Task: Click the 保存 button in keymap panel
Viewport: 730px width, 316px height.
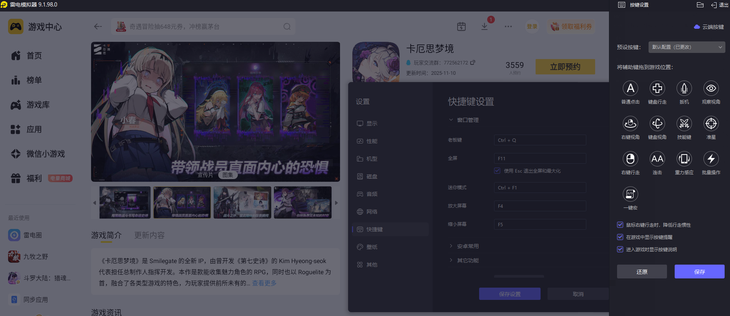Action: [700, 272]
